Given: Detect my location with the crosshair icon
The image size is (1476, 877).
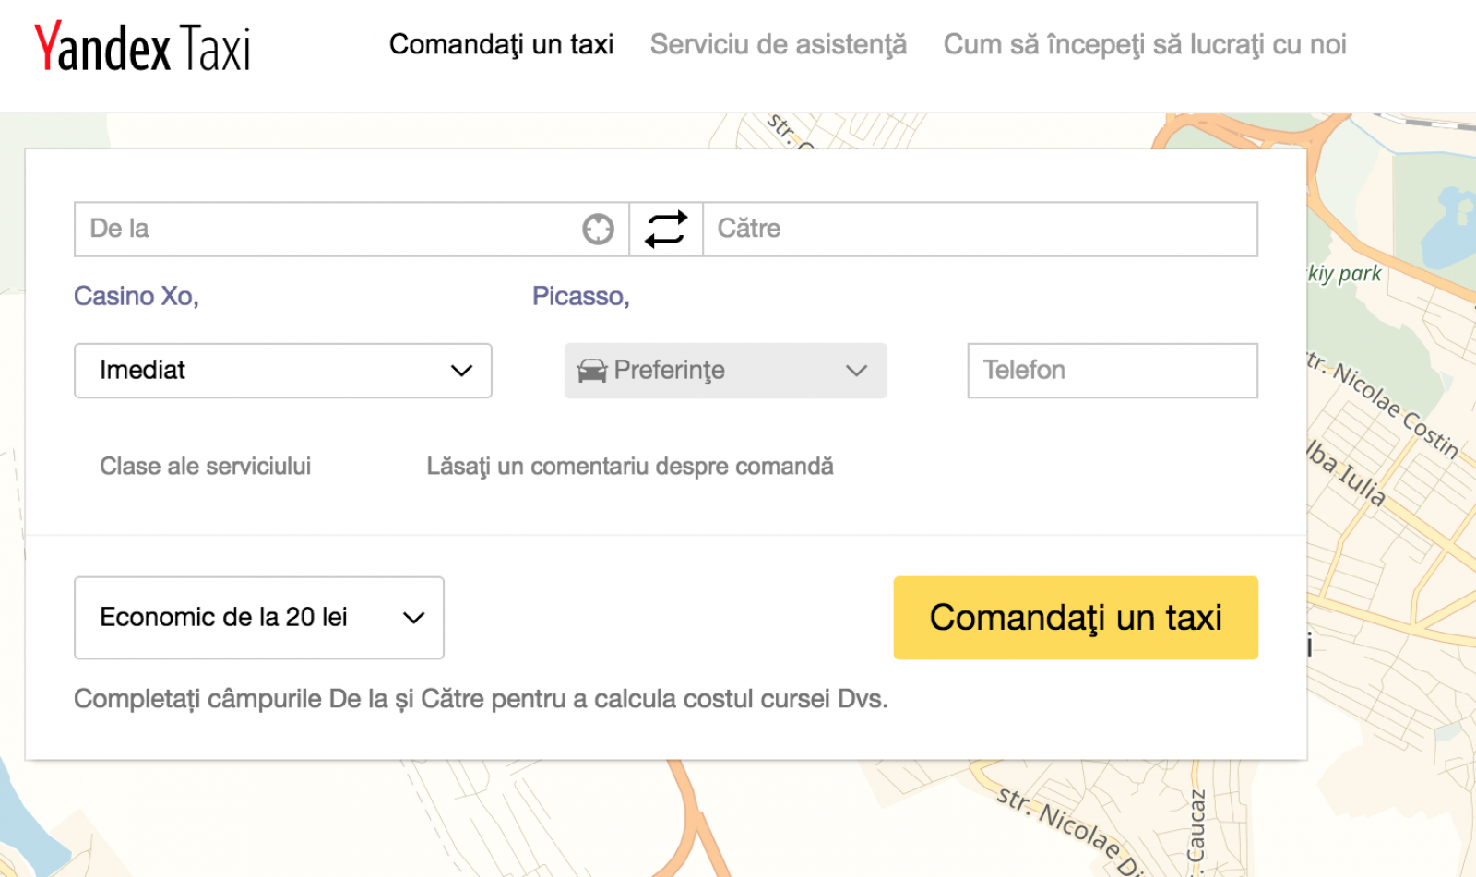Looking at the screenshot, I should tap(598, 229).
